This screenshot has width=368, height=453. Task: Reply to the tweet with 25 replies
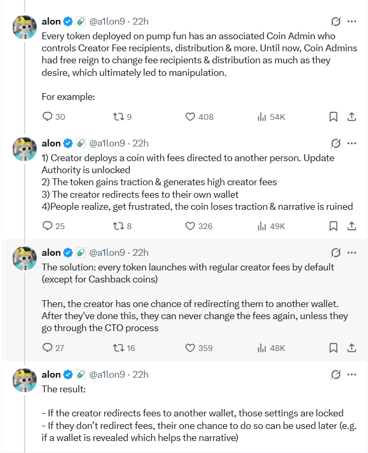coord(48,226)
